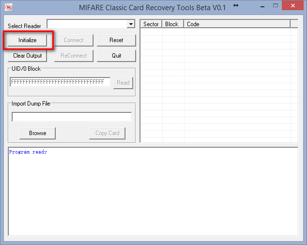Focus the UID/0 Block hex field
This screenshot has height=245, width=307.
60,82
